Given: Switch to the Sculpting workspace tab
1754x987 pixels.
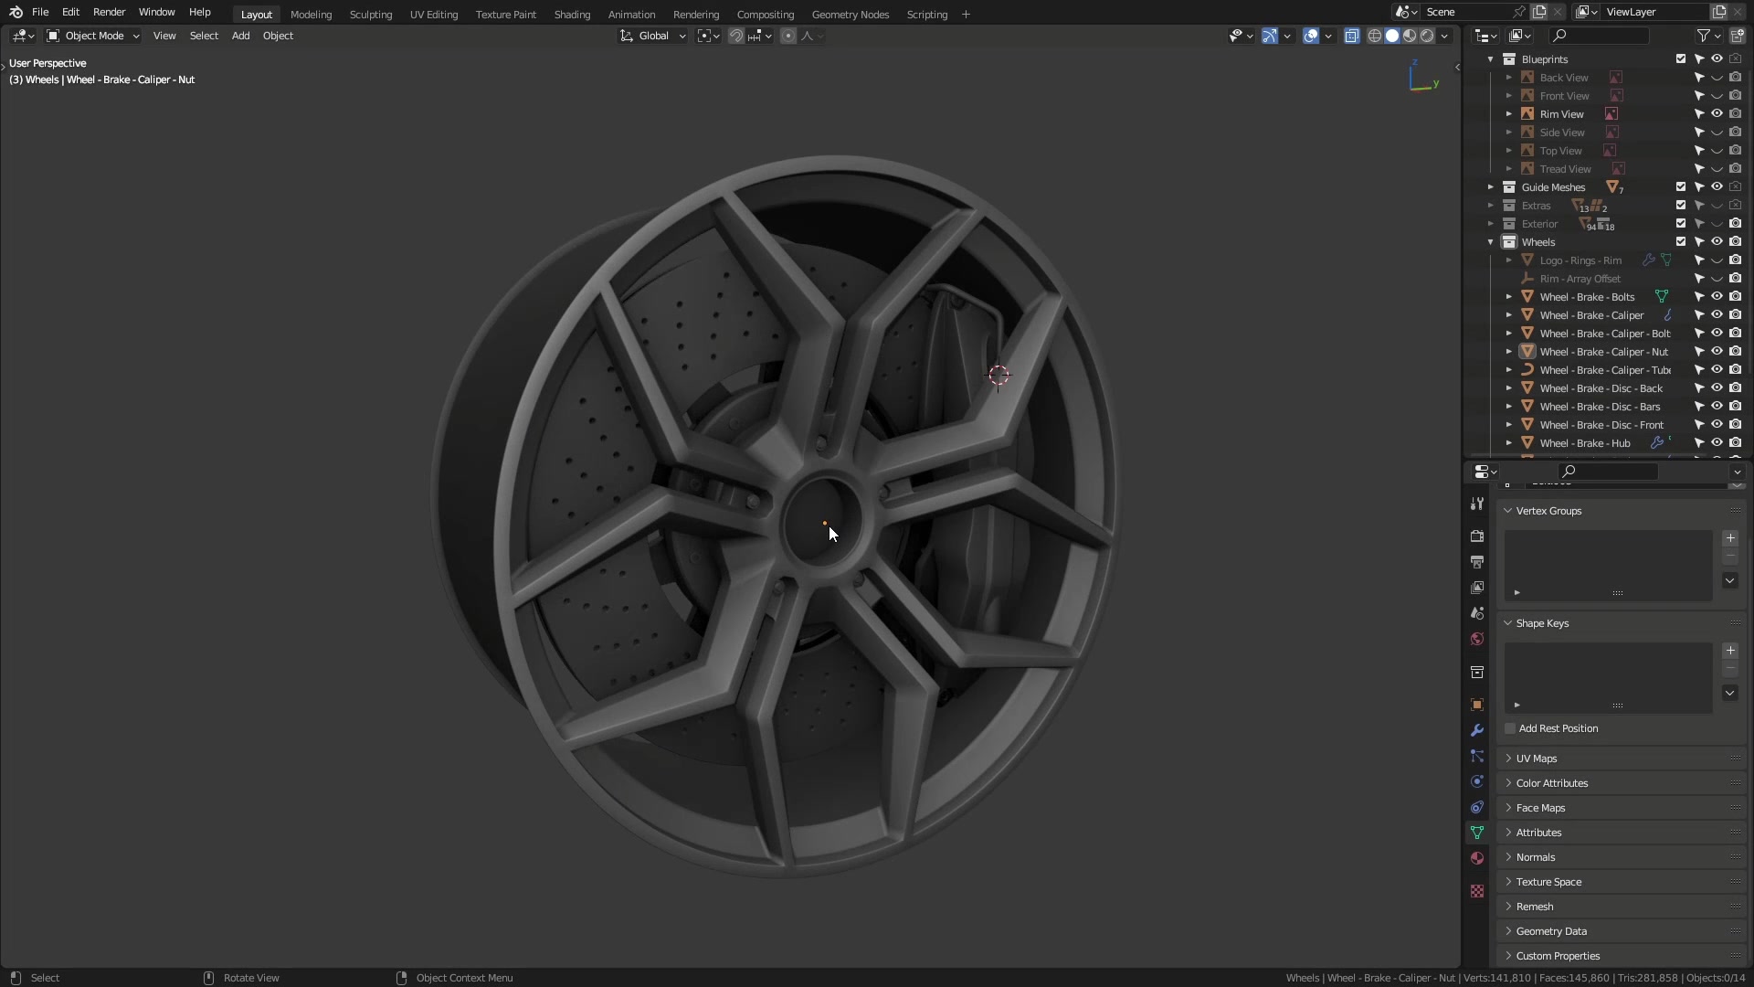Looking at the screenshot, I should [x=371, y=15].
